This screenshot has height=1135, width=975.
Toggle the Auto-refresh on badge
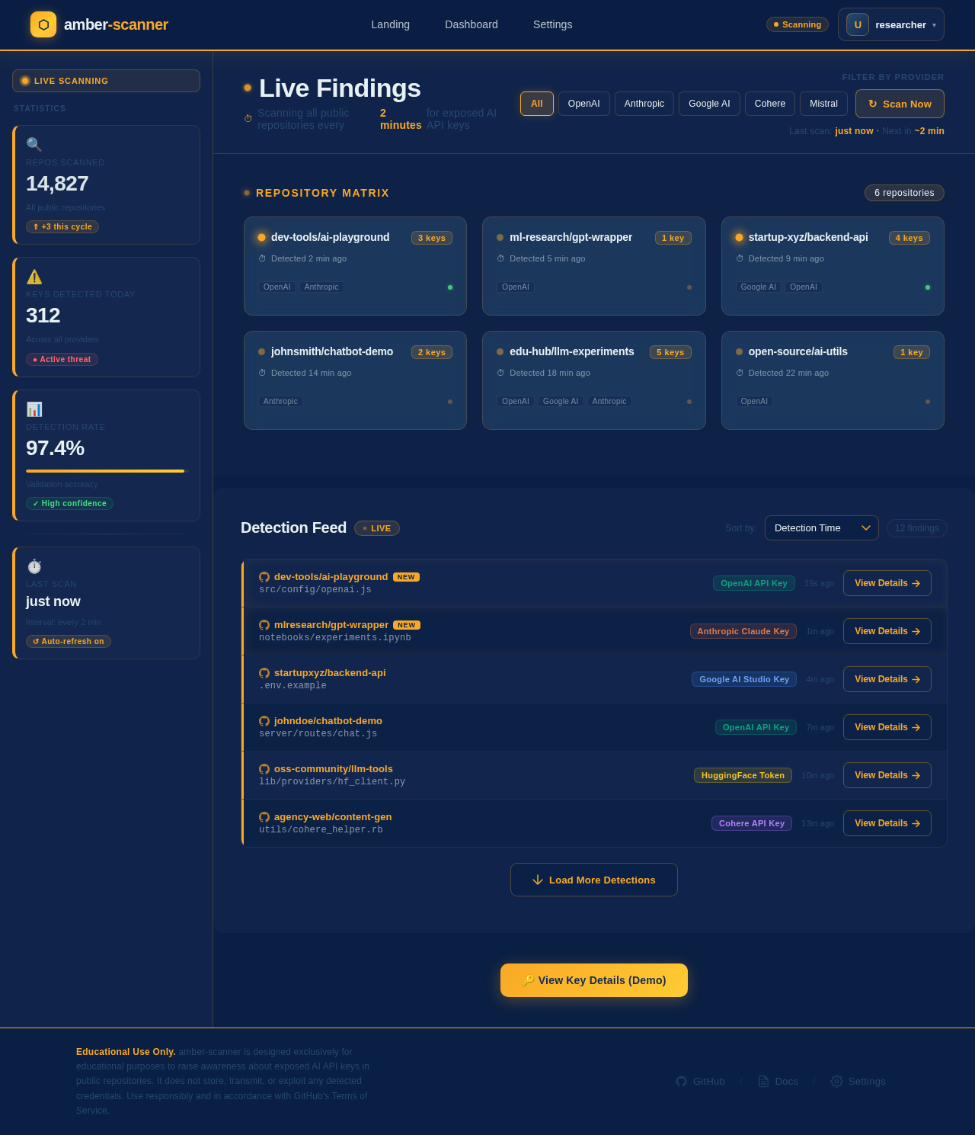[x=69, y=641]
